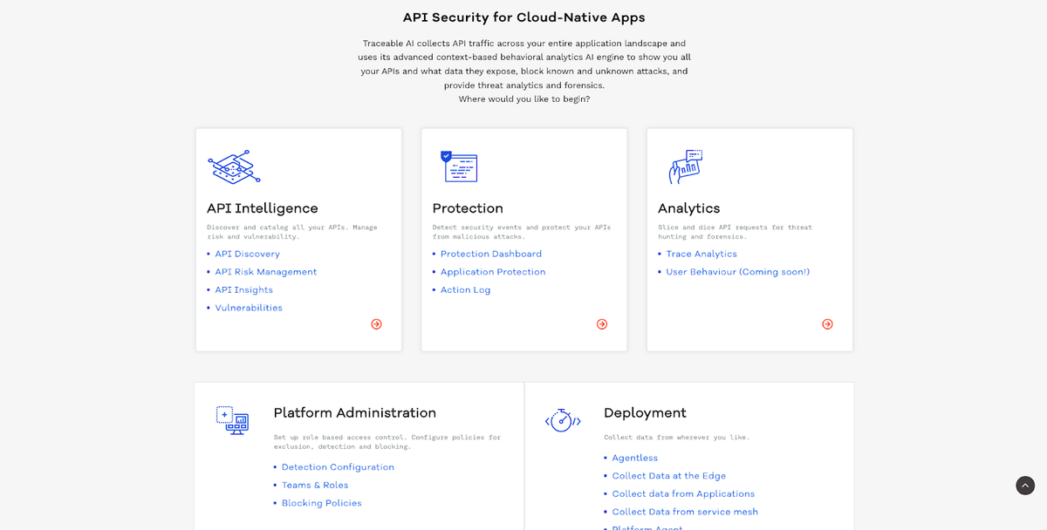This screenshot has height=530, width=1047.
Task: Click User Behaviour (Coming soon!)
Action: 737,271
